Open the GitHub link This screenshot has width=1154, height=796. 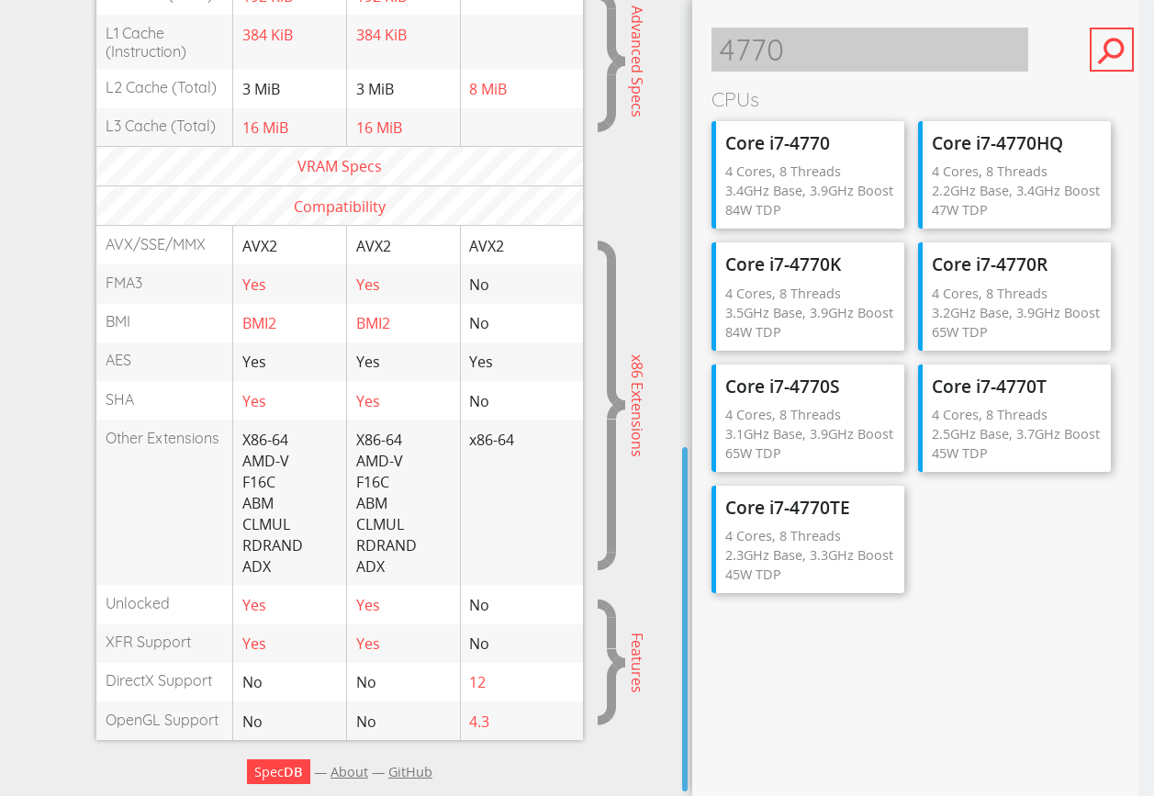point(410,772)
